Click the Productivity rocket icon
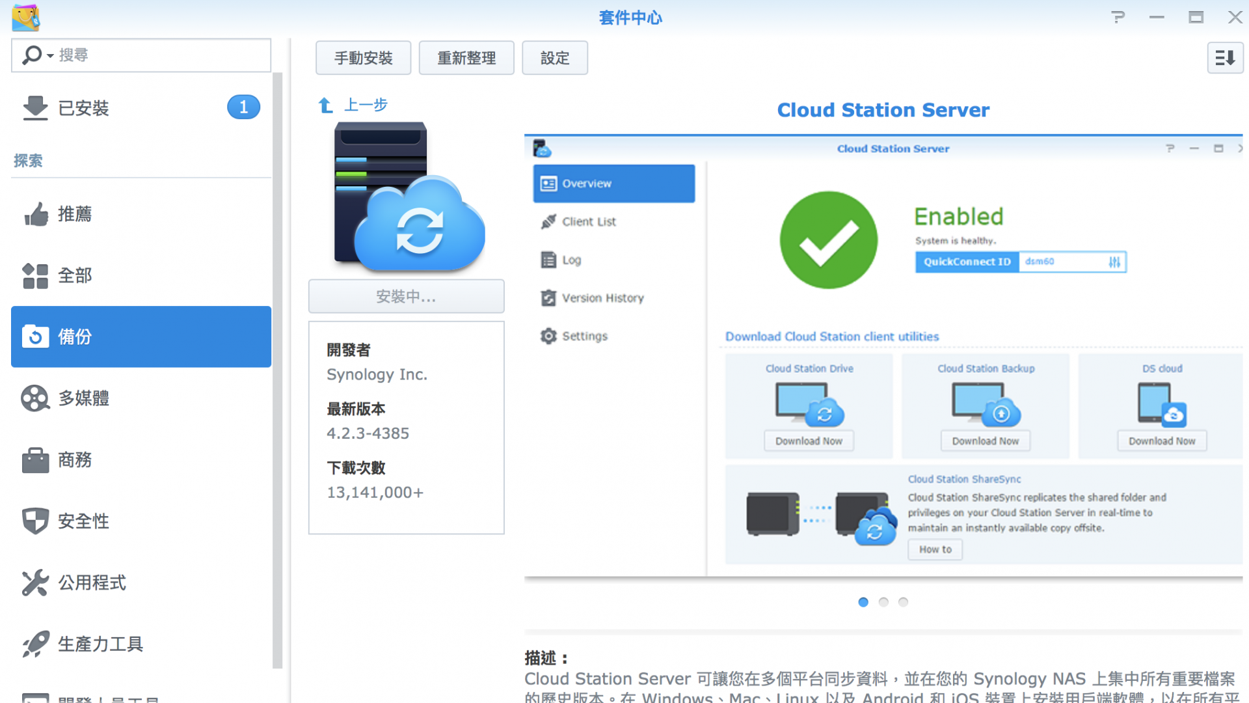 (35, 644)
